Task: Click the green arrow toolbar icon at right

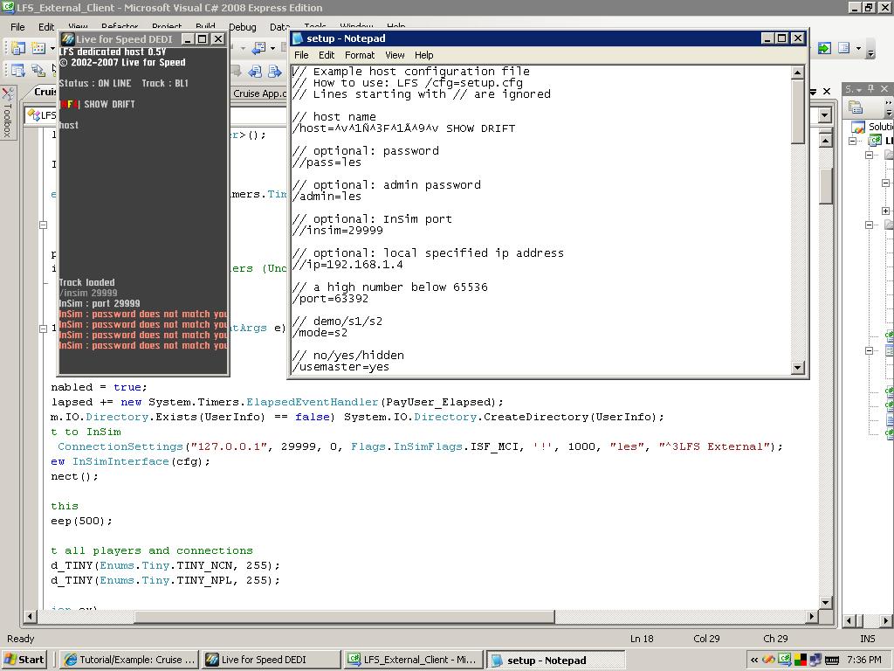Action: pos(824,49)
